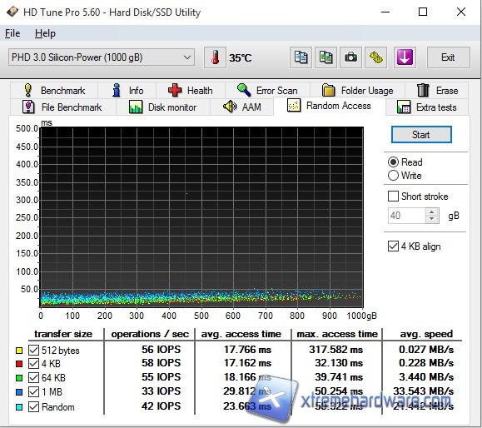Image resolution: width=482 pixels, height=428 pixels.
Task: Click the purple download arrow icon
Action: click(x=405, y=57)
